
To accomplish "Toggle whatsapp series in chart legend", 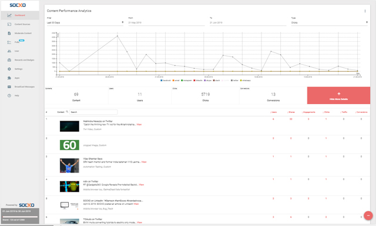I will pos(246,81).
